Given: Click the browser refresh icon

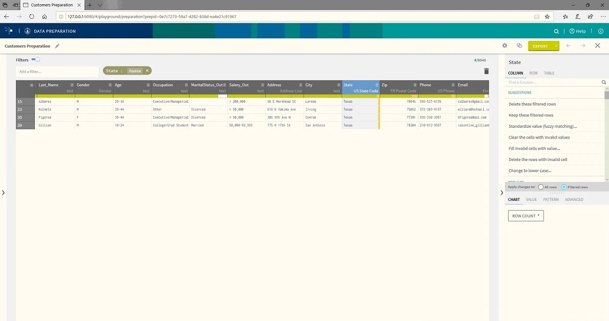Looking at the screenshot, I should (x=32, y=17).
